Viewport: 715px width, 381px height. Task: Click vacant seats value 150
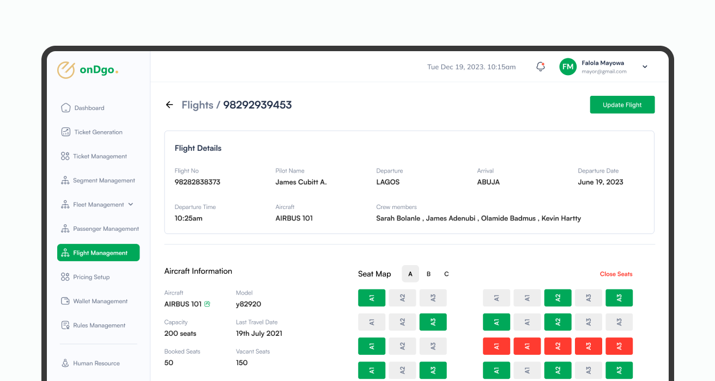[x=242, y=363]
